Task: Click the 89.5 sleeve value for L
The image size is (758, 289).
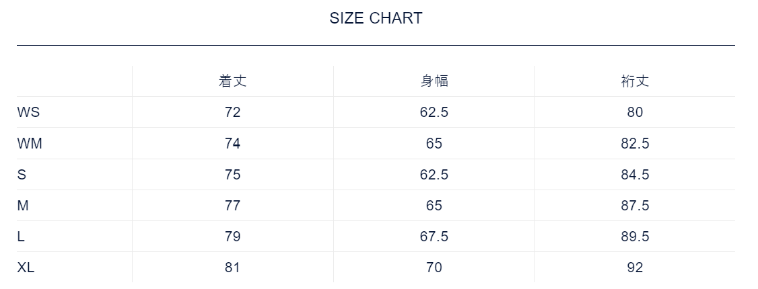Action: (635, 236)
